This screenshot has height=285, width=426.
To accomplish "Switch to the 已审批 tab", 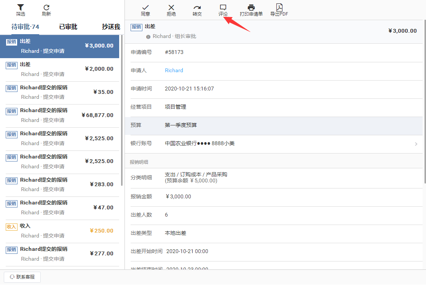I will click(68, 27).
